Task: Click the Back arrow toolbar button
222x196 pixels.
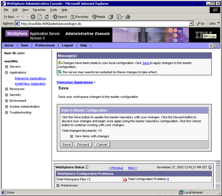Action: 9,17
